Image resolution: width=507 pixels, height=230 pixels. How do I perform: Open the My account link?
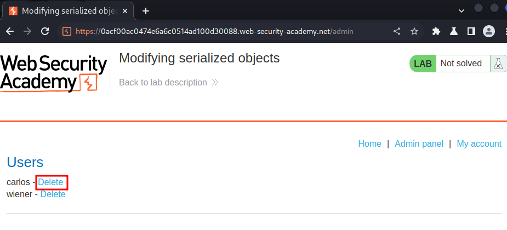(x=478, y=143)
